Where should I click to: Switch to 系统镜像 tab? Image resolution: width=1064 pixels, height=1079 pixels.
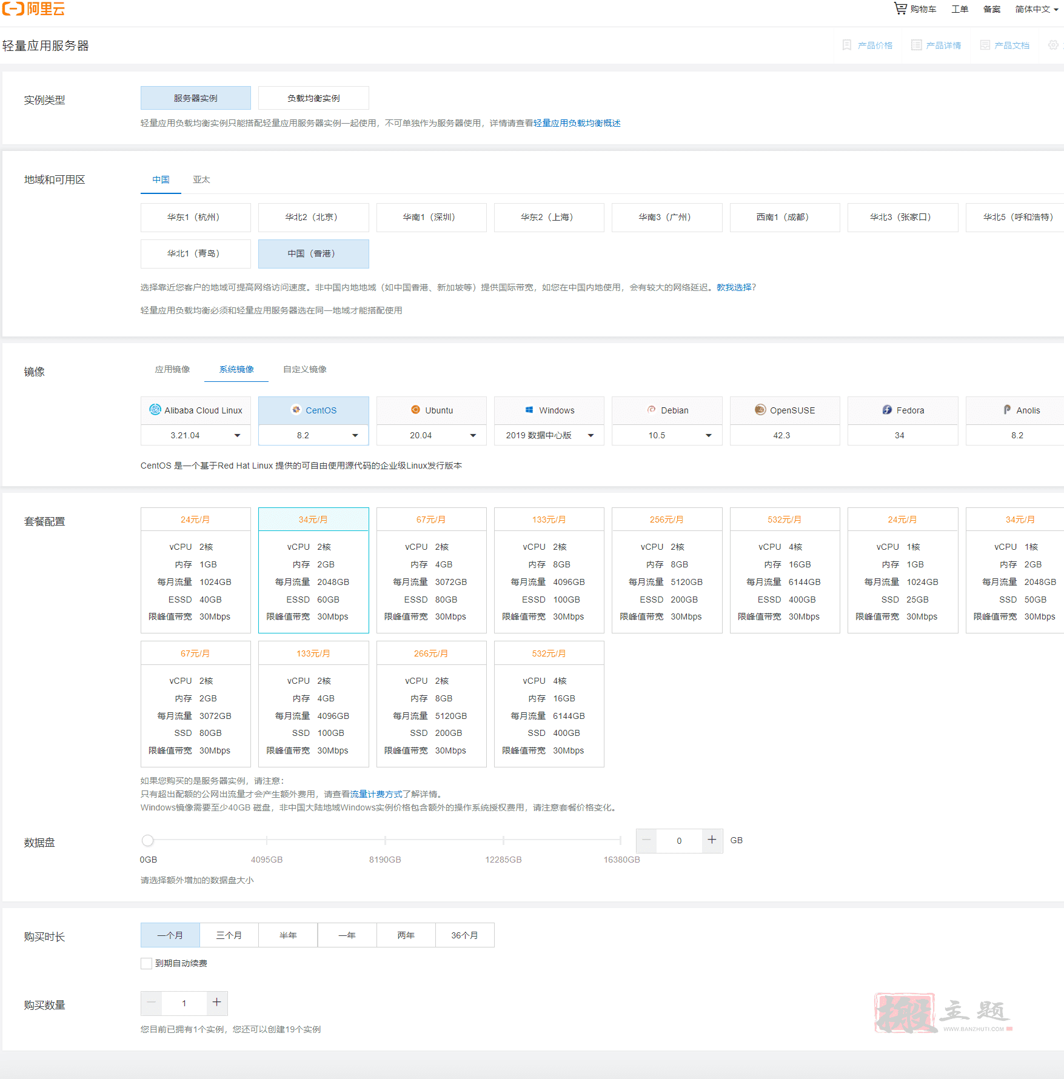pos(236,369)
